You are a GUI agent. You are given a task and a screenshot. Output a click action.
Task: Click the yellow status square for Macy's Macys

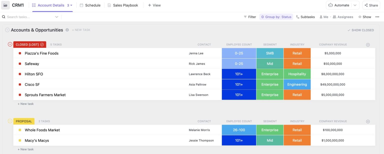click(19, 140)
